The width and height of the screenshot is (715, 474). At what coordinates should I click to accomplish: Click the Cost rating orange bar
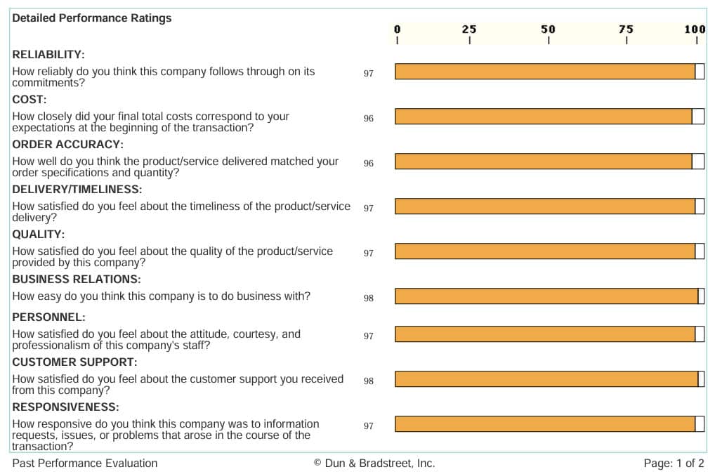click(544, 117)
